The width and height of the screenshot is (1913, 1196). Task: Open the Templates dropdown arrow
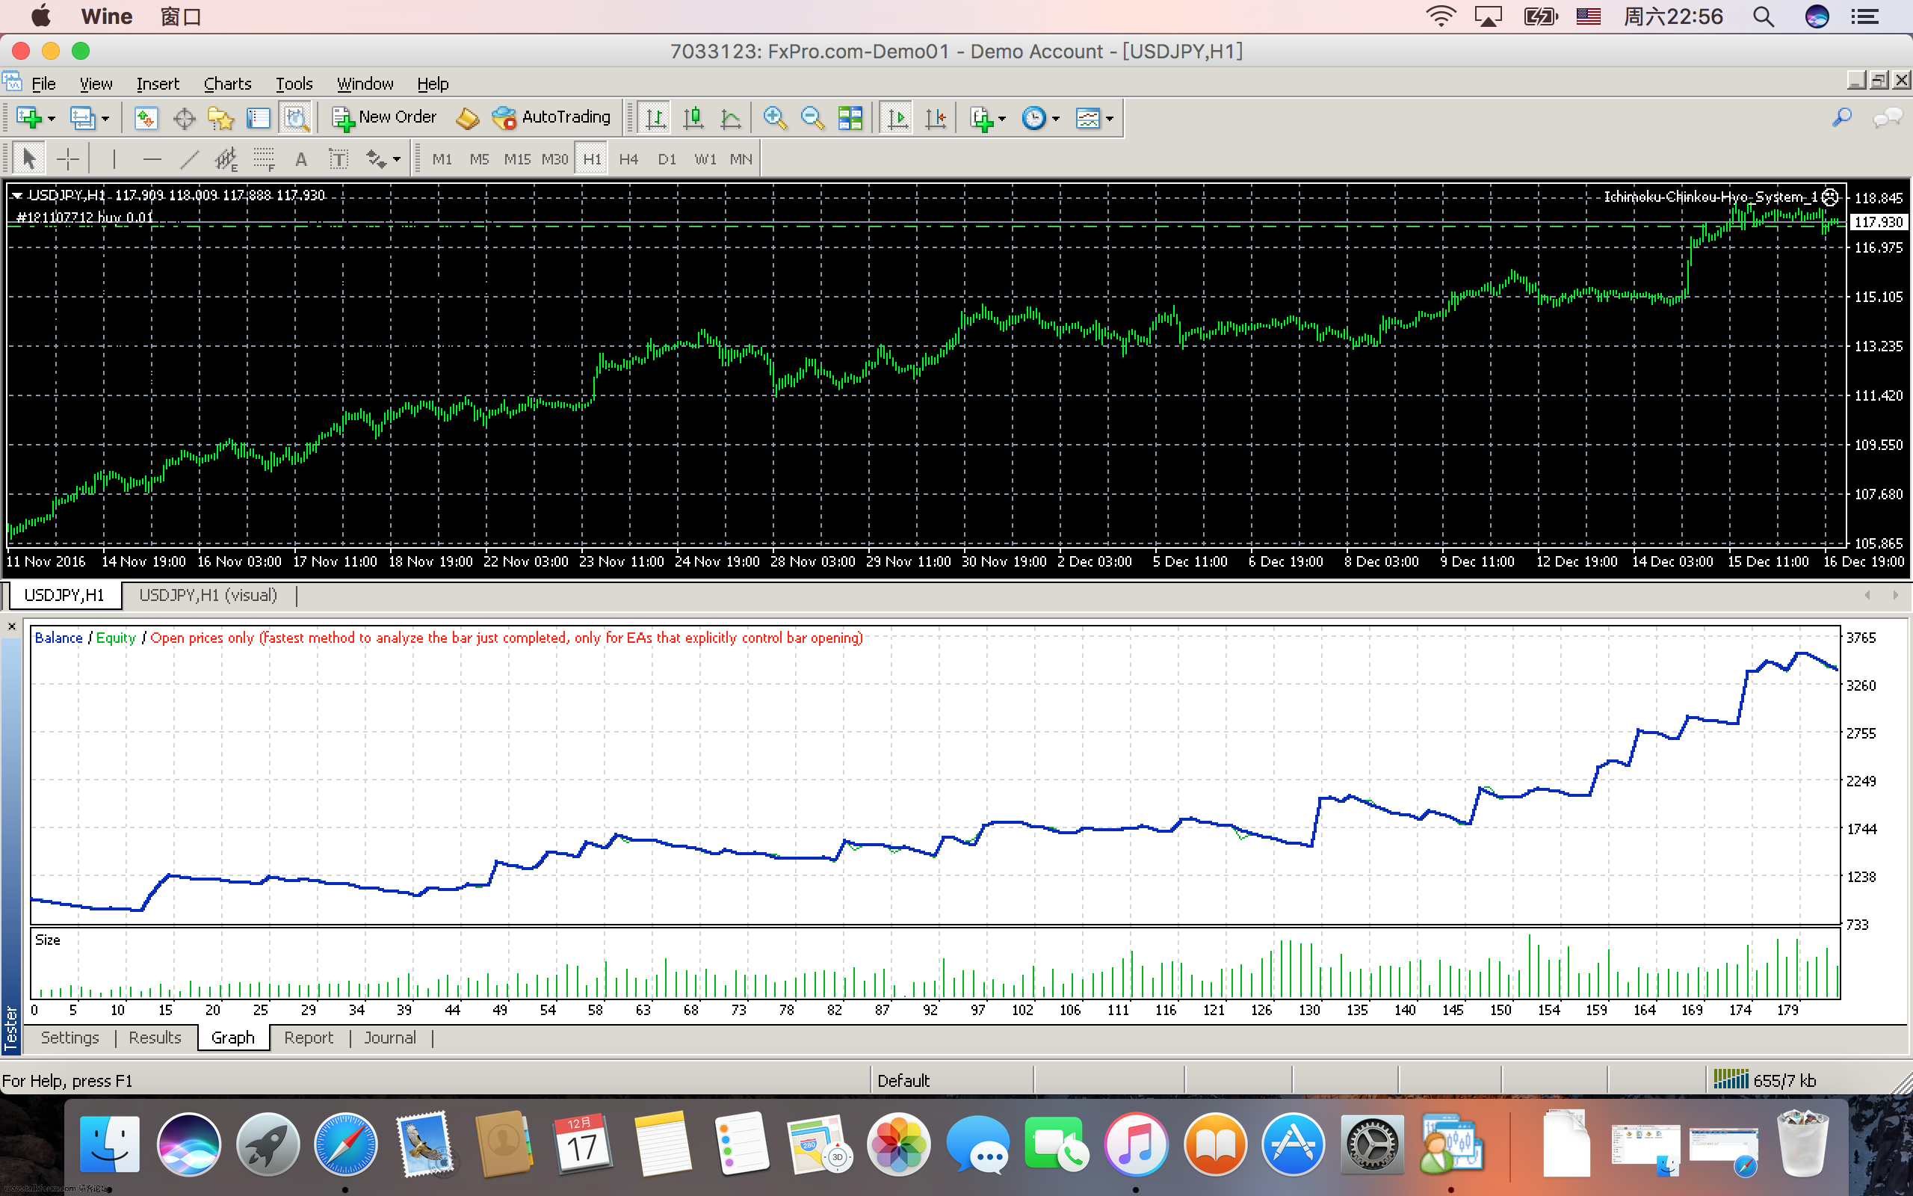pos(1110,119)
